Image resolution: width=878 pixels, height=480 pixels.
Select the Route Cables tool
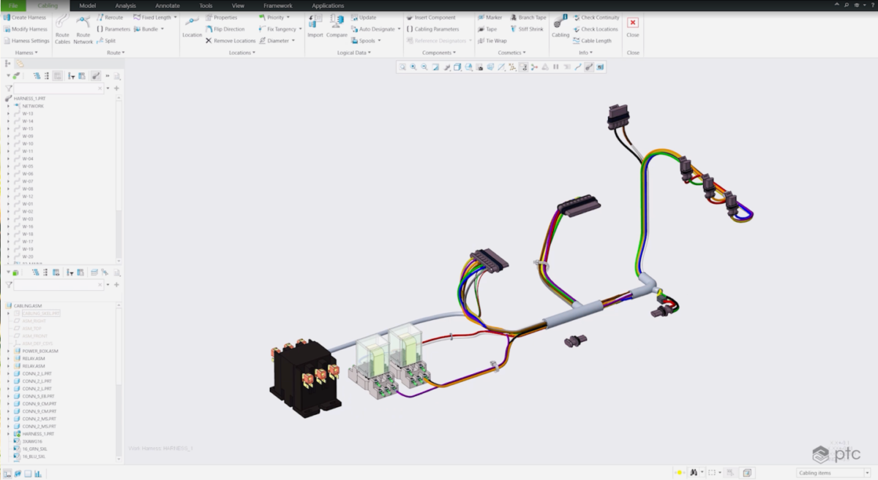coord(62,30)
